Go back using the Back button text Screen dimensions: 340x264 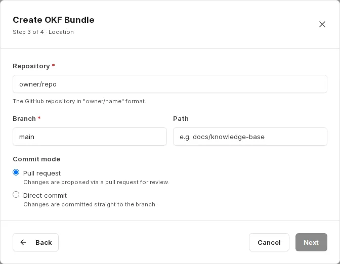(x=44, y=242)
